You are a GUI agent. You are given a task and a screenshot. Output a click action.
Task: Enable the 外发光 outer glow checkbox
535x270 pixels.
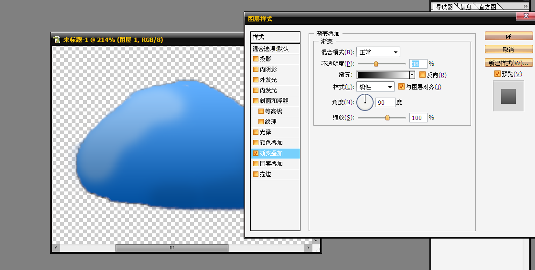click(256, 80)
